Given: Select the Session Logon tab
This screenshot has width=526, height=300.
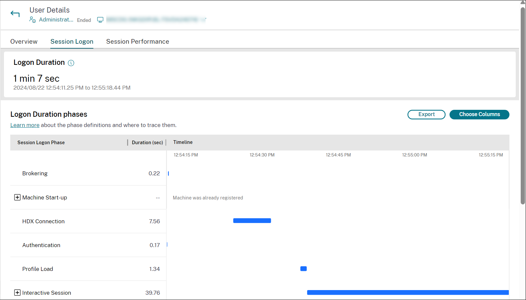Looking at the screenshot, I should point(72,42).
